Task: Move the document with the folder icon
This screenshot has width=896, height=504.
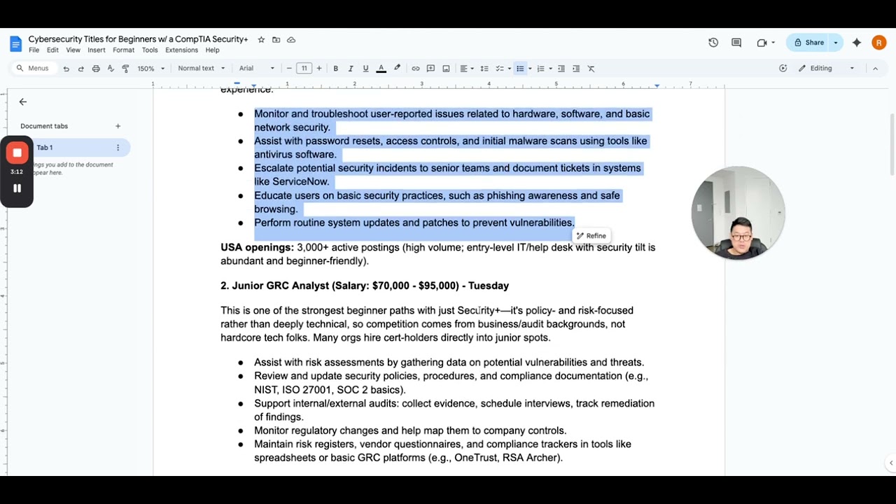Action: [276, 40]
